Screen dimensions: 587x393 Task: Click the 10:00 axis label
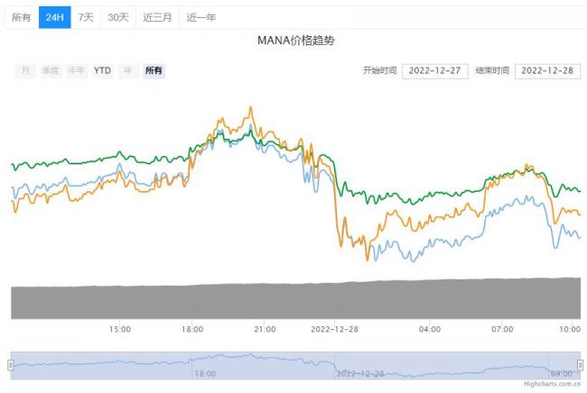tap(570, 329)
